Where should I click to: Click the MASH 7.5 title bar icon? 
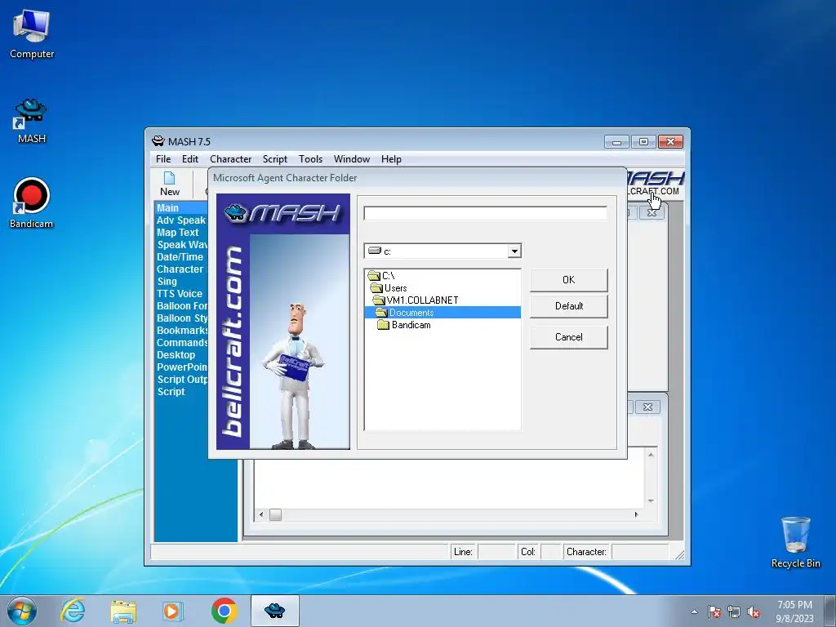(x=158, y=141)
